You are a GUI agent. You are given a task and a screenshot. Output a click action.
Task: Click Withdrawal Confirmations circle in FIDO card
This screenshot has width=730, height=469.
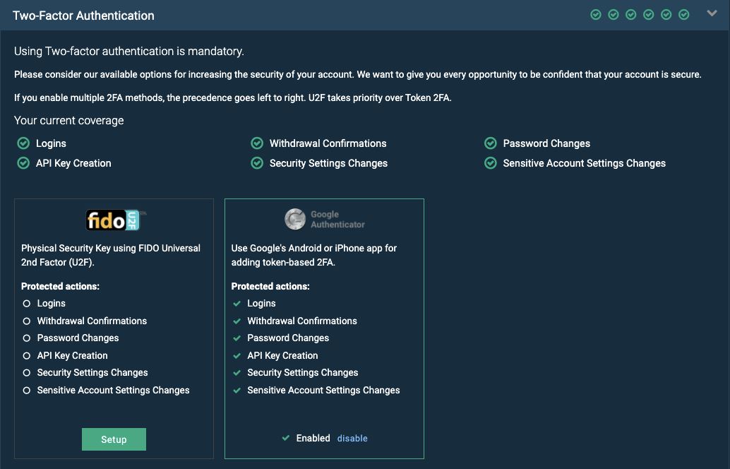[27, 321]
